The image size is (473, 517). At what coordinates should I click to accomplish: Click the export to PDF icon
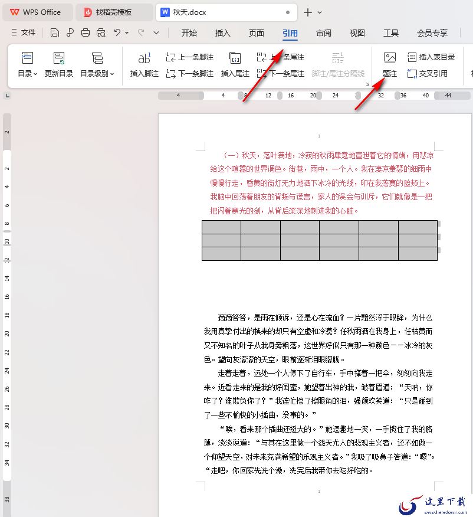pyautogui.click(x=70, y=32)
